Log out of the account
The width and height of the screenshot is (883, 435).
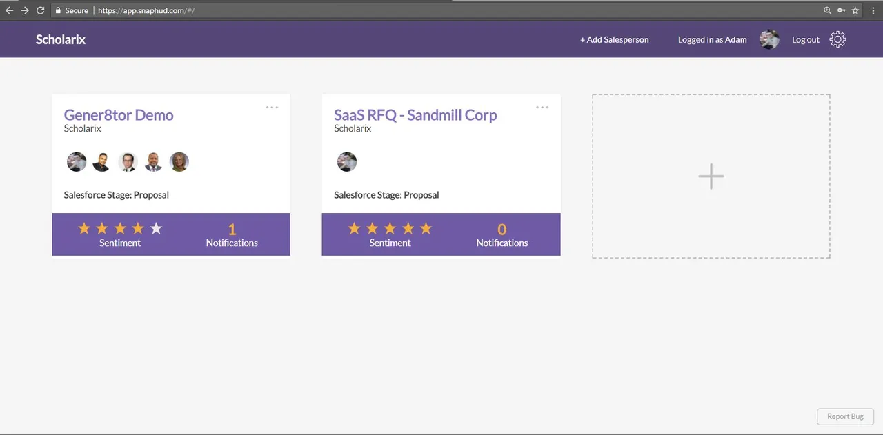[x=806, y=39]
